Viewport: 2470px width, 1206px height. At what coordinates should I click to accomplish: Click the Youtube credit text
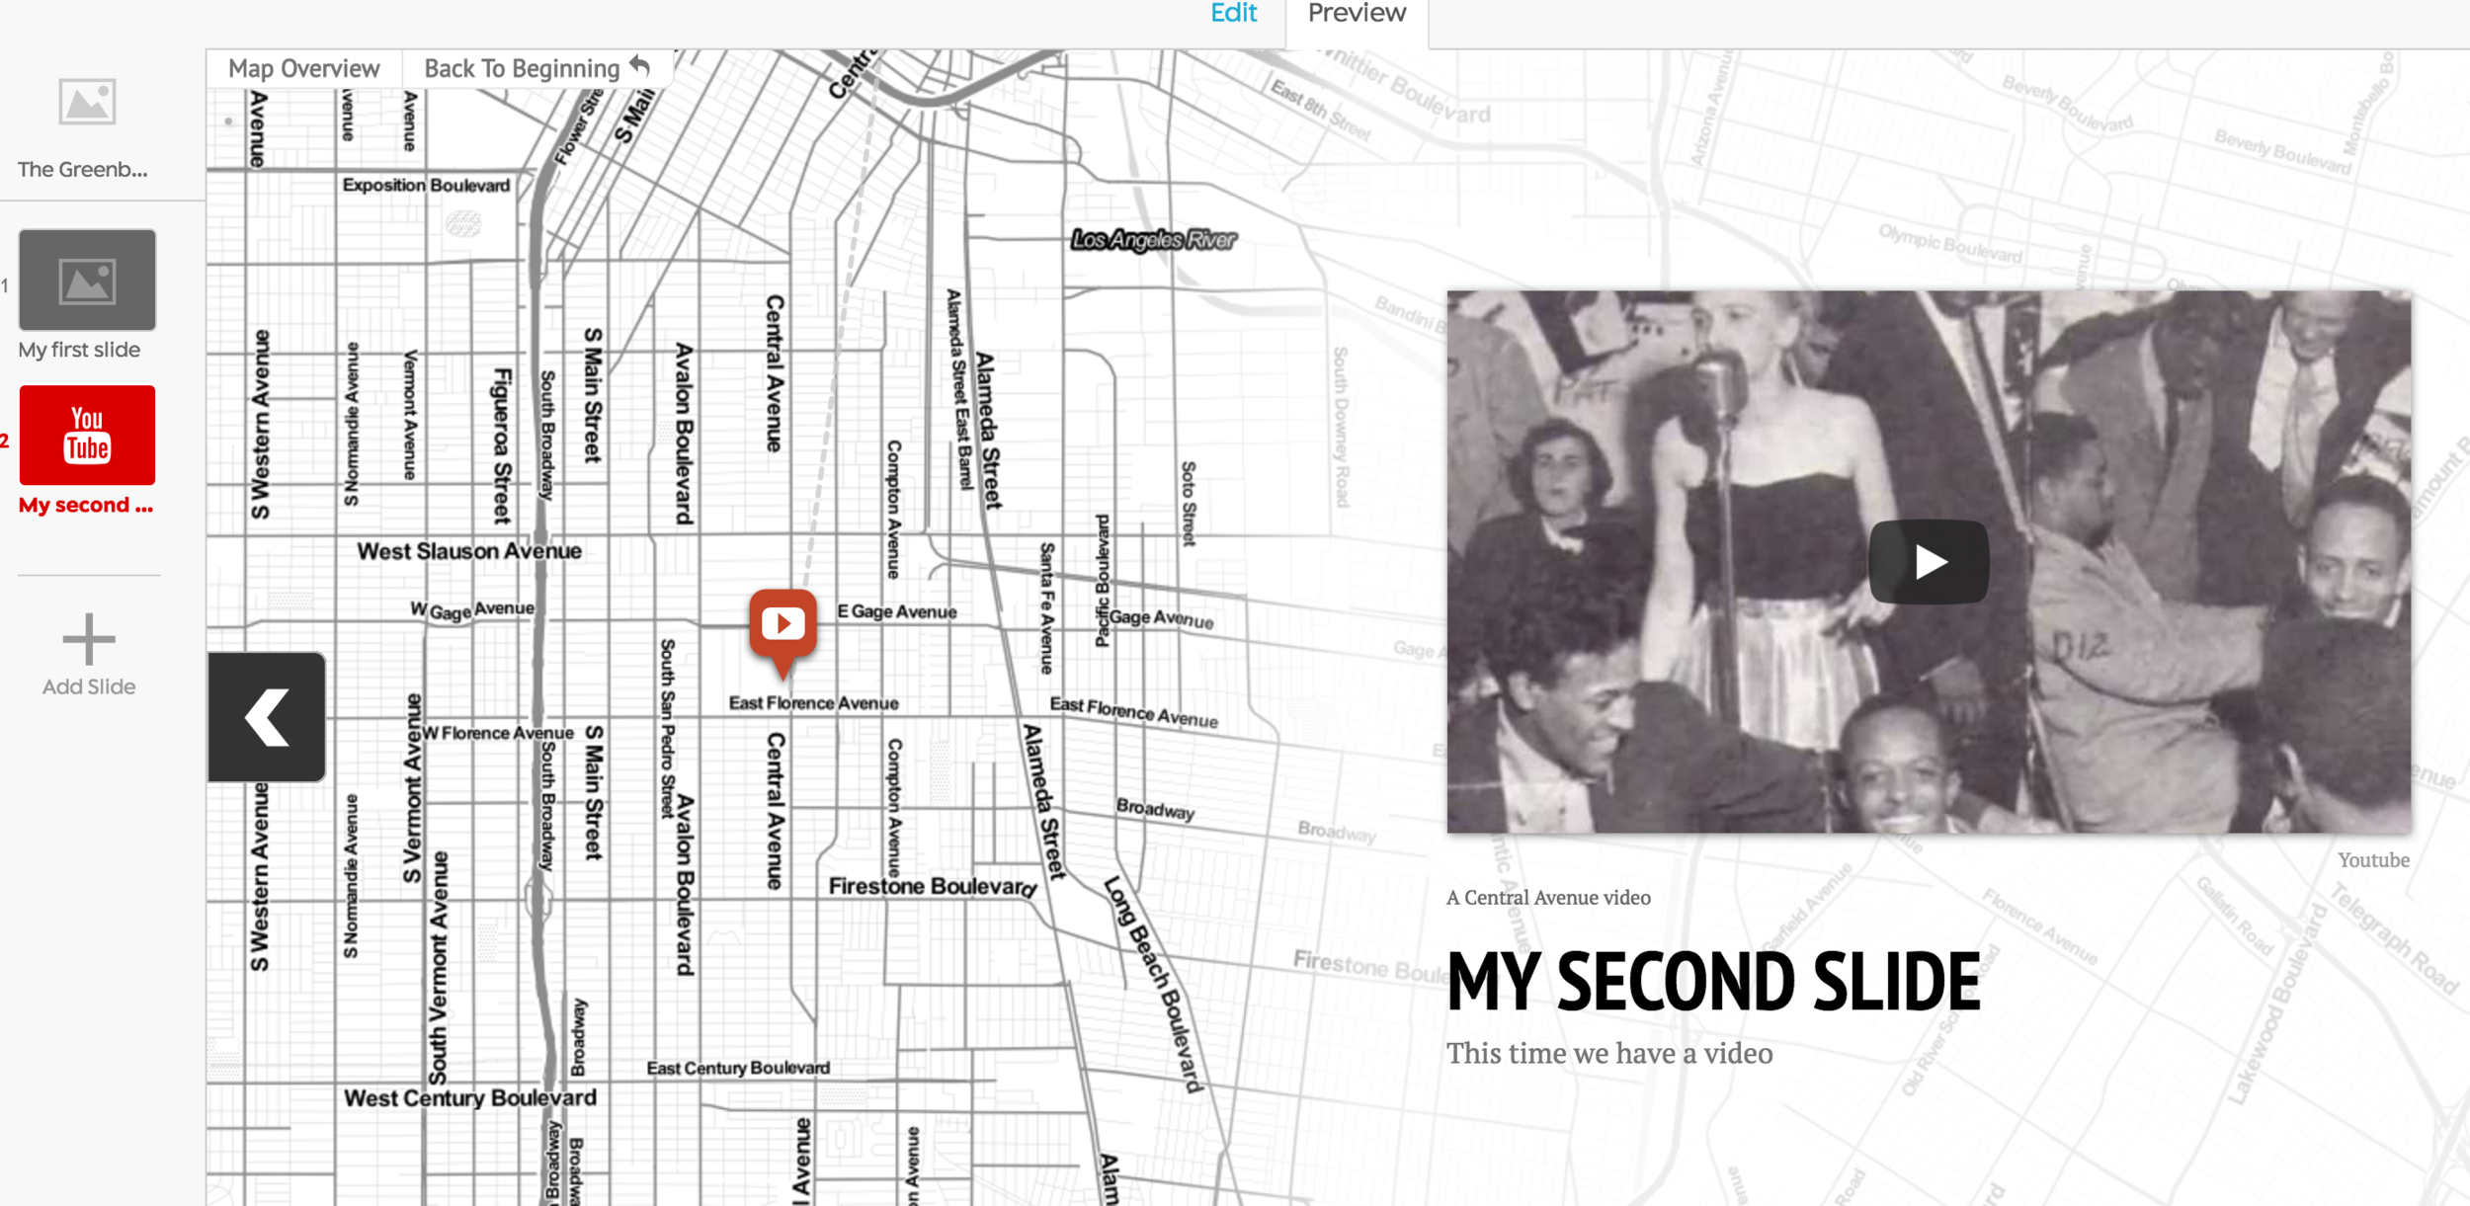click(2372, 860)
